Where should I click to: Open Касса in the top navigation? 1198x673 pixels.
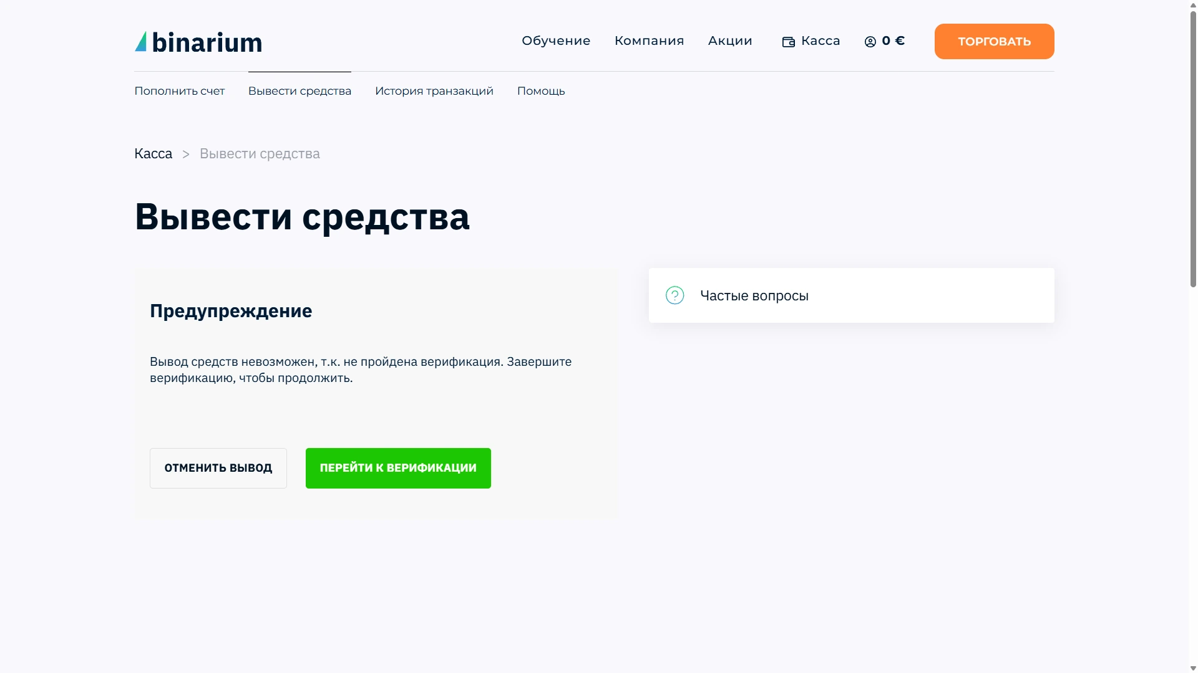point(811,41)
